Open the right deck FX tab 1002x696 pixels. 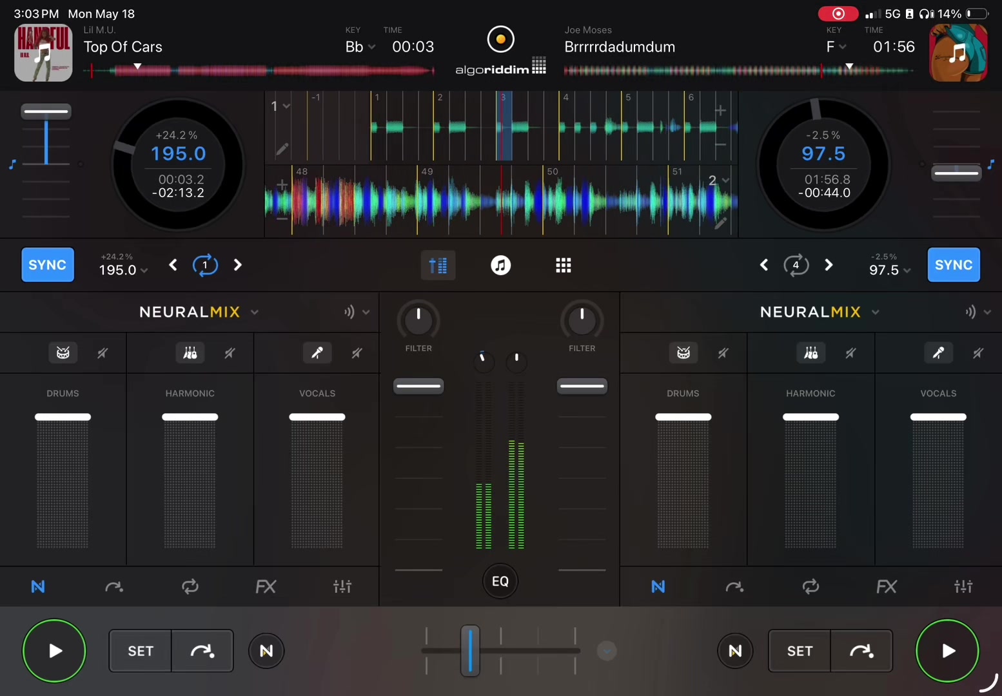(x=887, y=586)
